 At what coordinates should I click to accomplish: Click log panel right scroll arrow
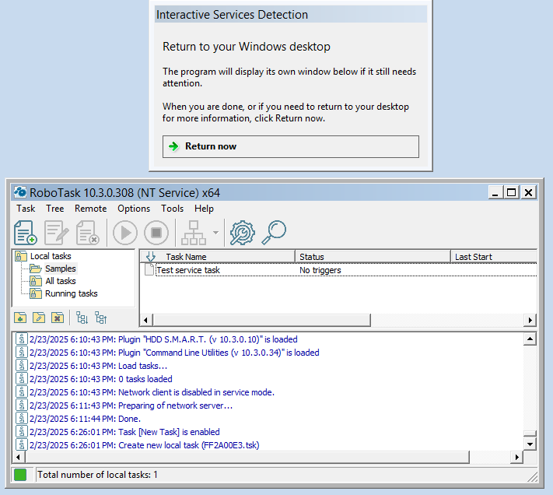pyautogui.click(x=516, y=457)
